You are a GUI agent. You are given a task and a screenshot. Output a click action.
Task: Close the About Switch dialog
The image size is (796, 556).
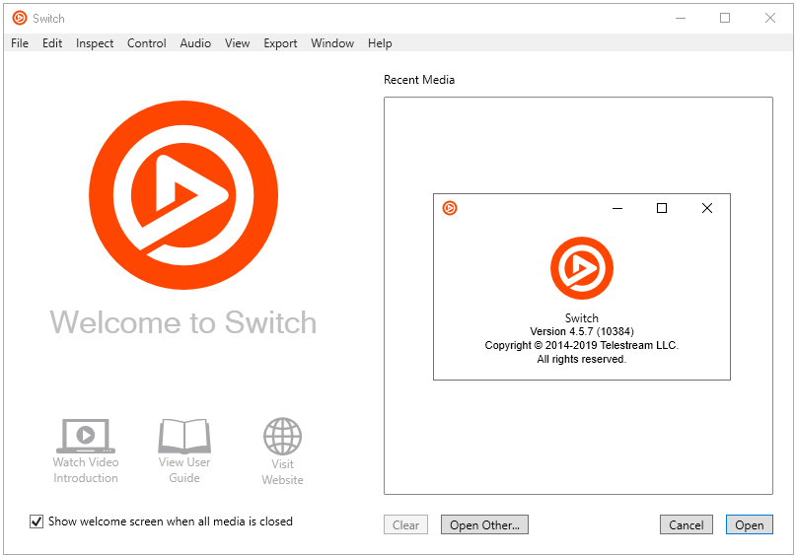tap(706, 208)
